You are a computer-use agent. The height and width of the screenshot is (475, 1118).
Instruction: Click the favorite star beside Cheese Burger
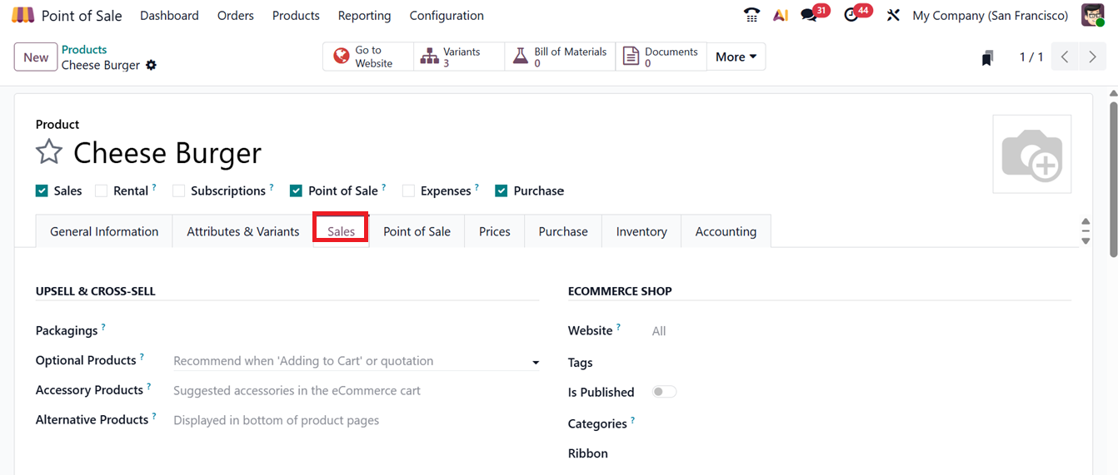pyautogui.click(x=49, y=152)
